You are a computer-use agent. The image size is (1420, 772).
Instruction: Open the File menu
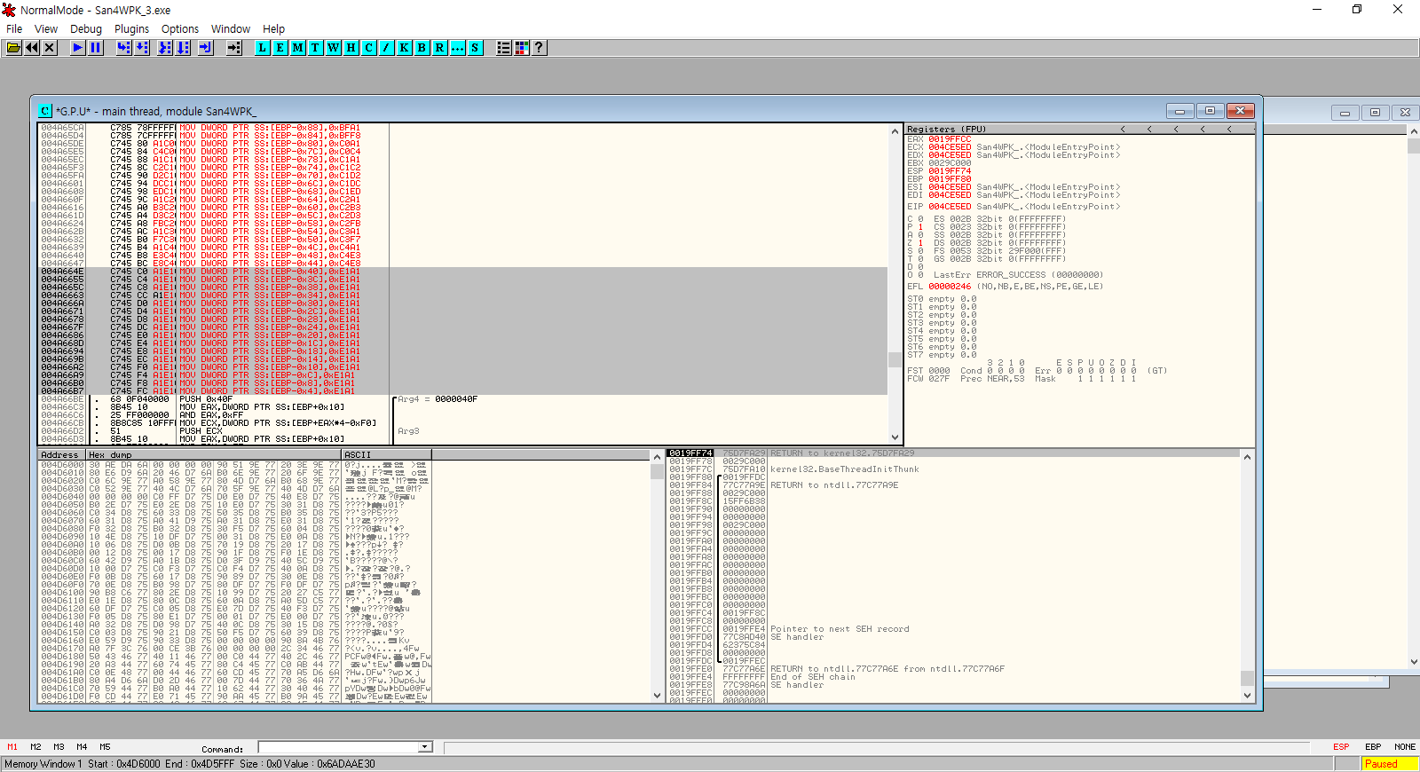tap(14, 29)
